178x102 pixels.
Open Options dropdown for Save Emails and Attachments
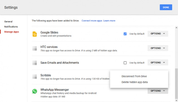pyautogui.click(x=158, y=62)
